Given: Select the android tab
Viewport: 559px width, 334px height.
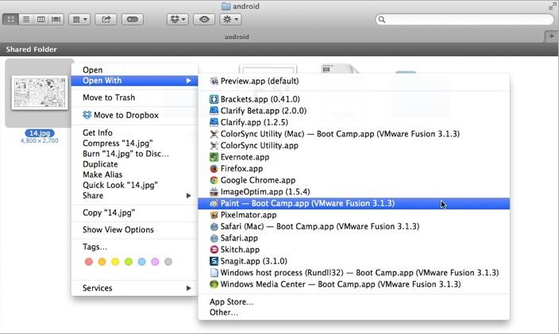Looking at the screenshot, I should pos(237,36).
